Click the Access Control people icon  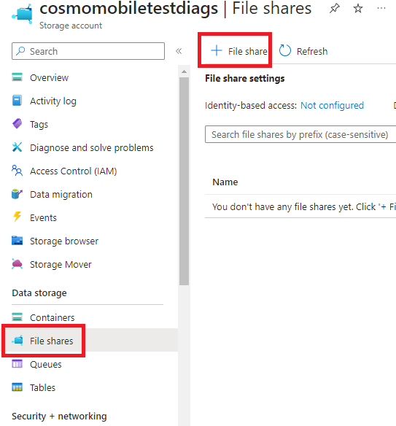(17, 171)
